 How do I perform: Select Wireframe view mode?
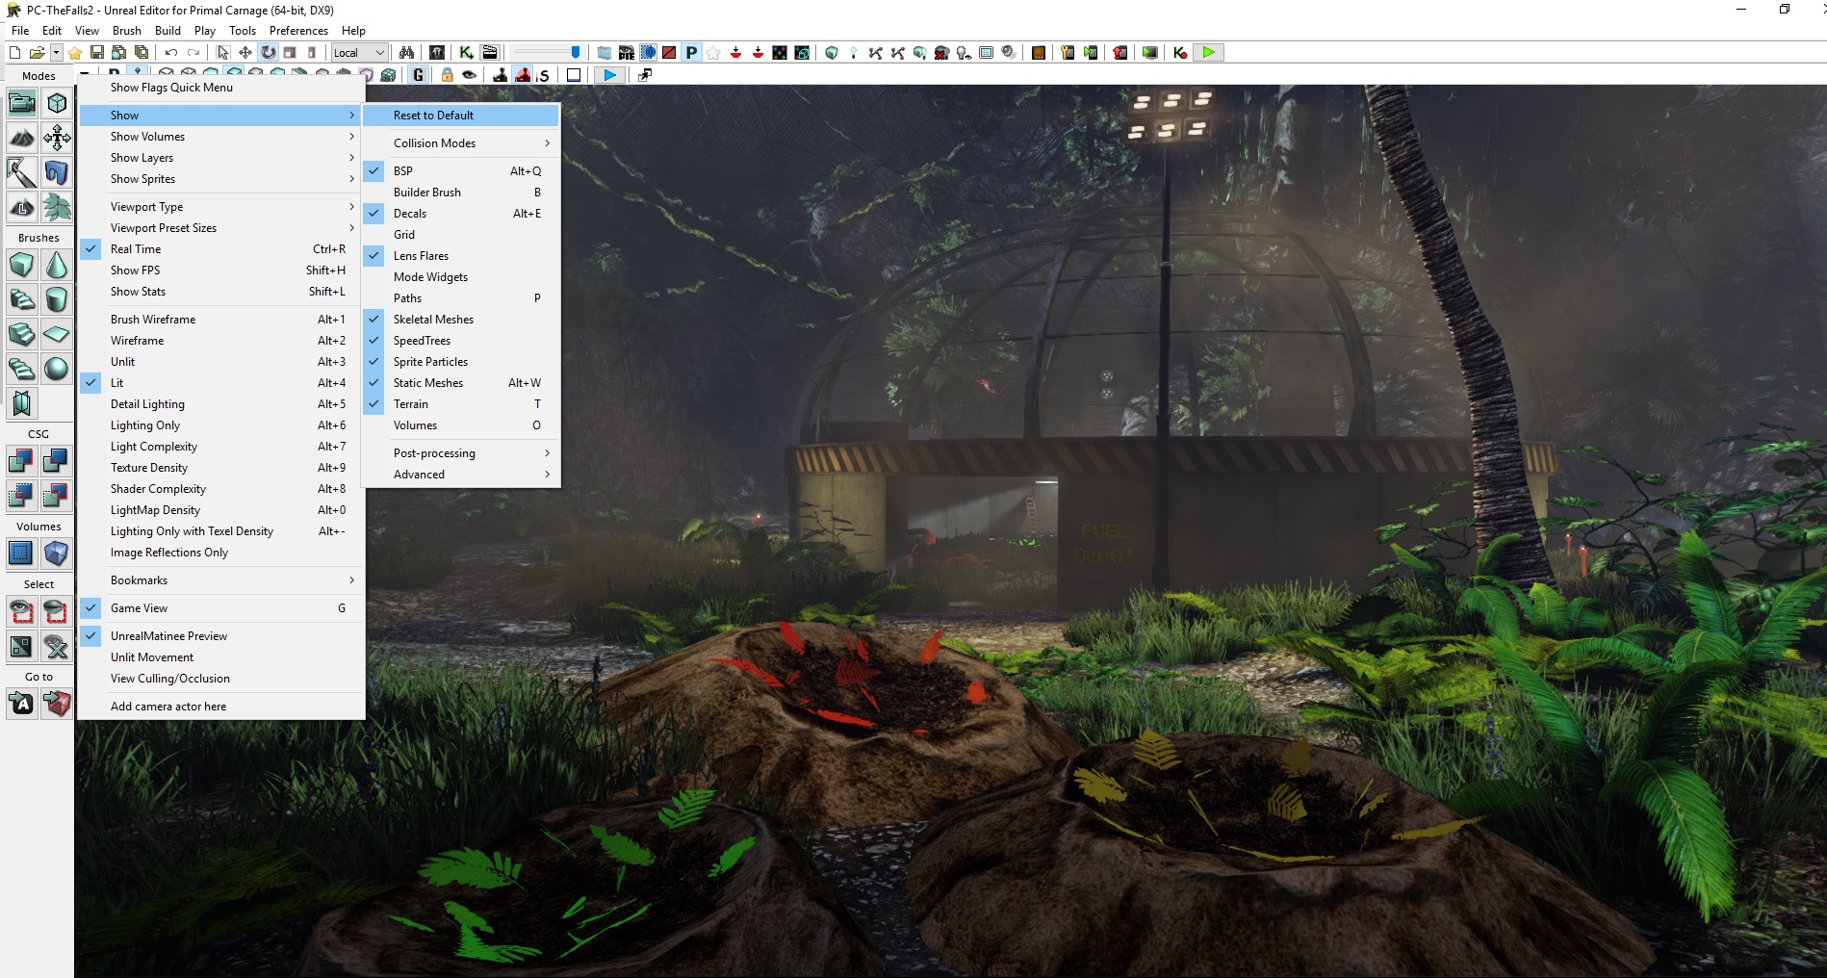tap(221, 341)
